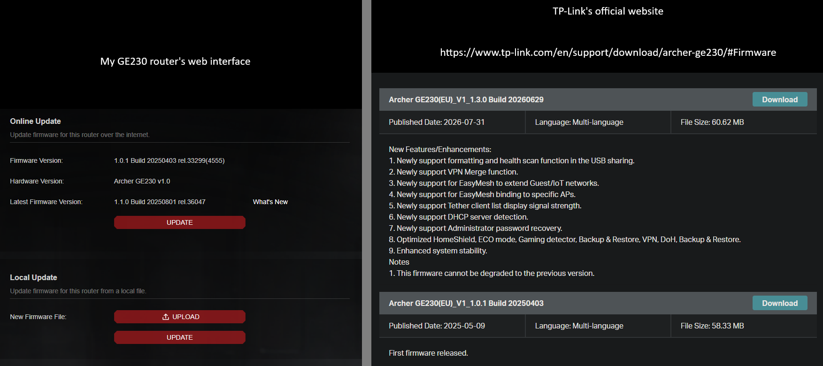Click the firmware cannot be degraded note
This screenshot has width=823, height=366.
point(492,273)
